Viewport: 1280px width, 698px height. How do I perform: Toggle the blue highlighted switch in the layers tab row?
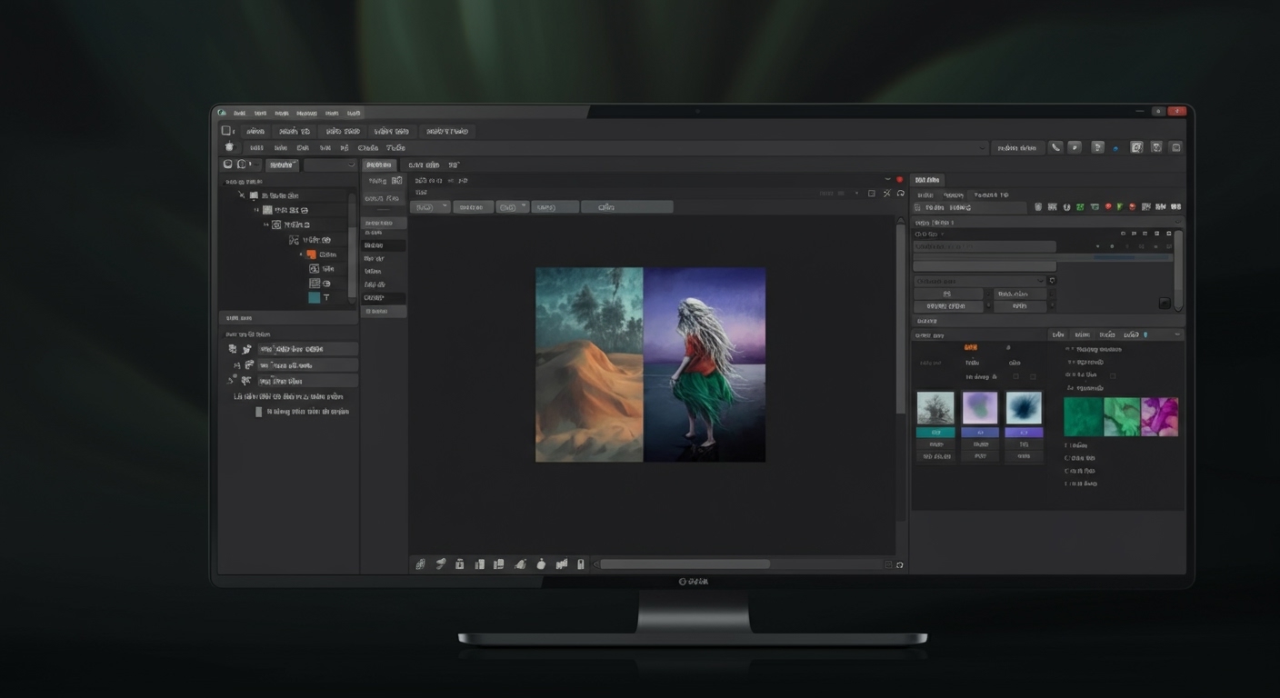point(1146,334)
